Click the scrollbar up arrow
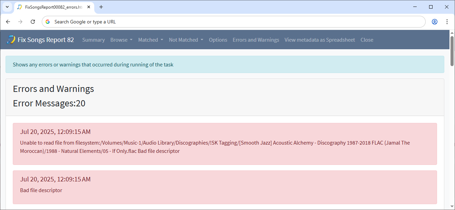455x210 pixels. pos(452,32)
